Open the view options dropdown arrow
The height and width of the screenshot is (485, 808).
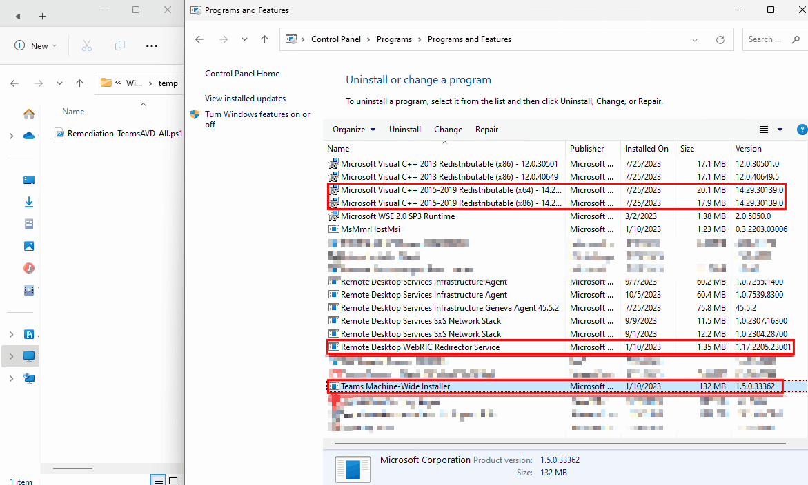tap(780, 130)
